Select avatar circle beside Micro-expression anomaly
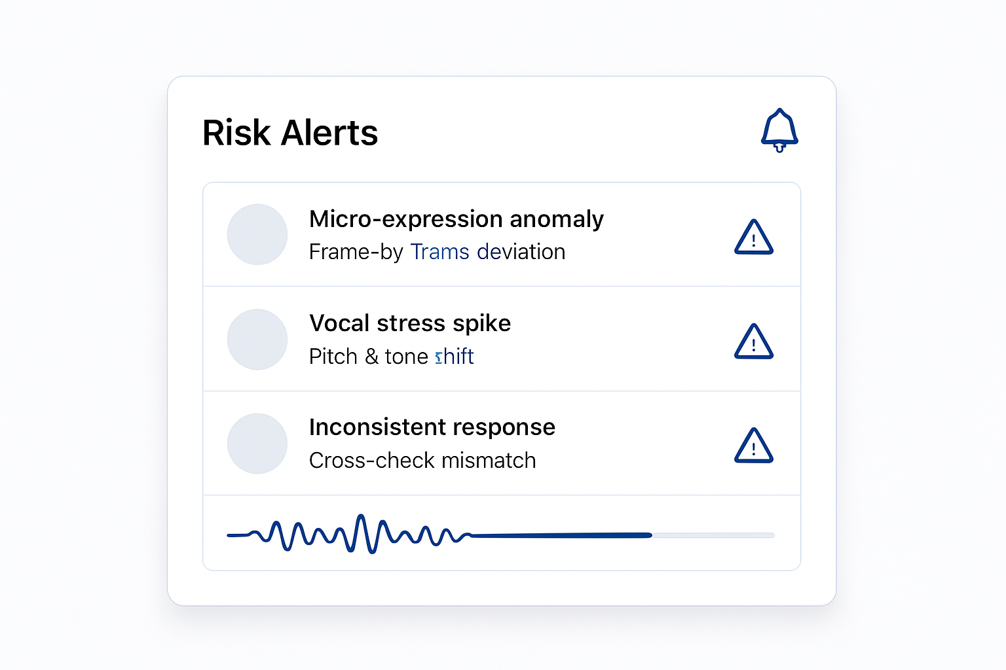The height and width of the screenshot is (670, 1006). tap(257, 234)
